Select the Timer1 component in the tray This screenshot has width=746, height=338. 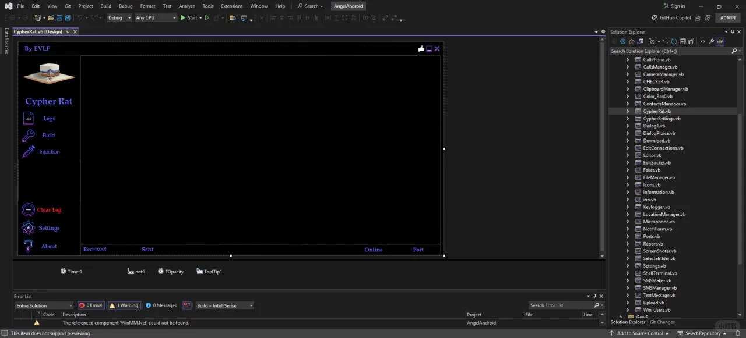tap(71, 271)
